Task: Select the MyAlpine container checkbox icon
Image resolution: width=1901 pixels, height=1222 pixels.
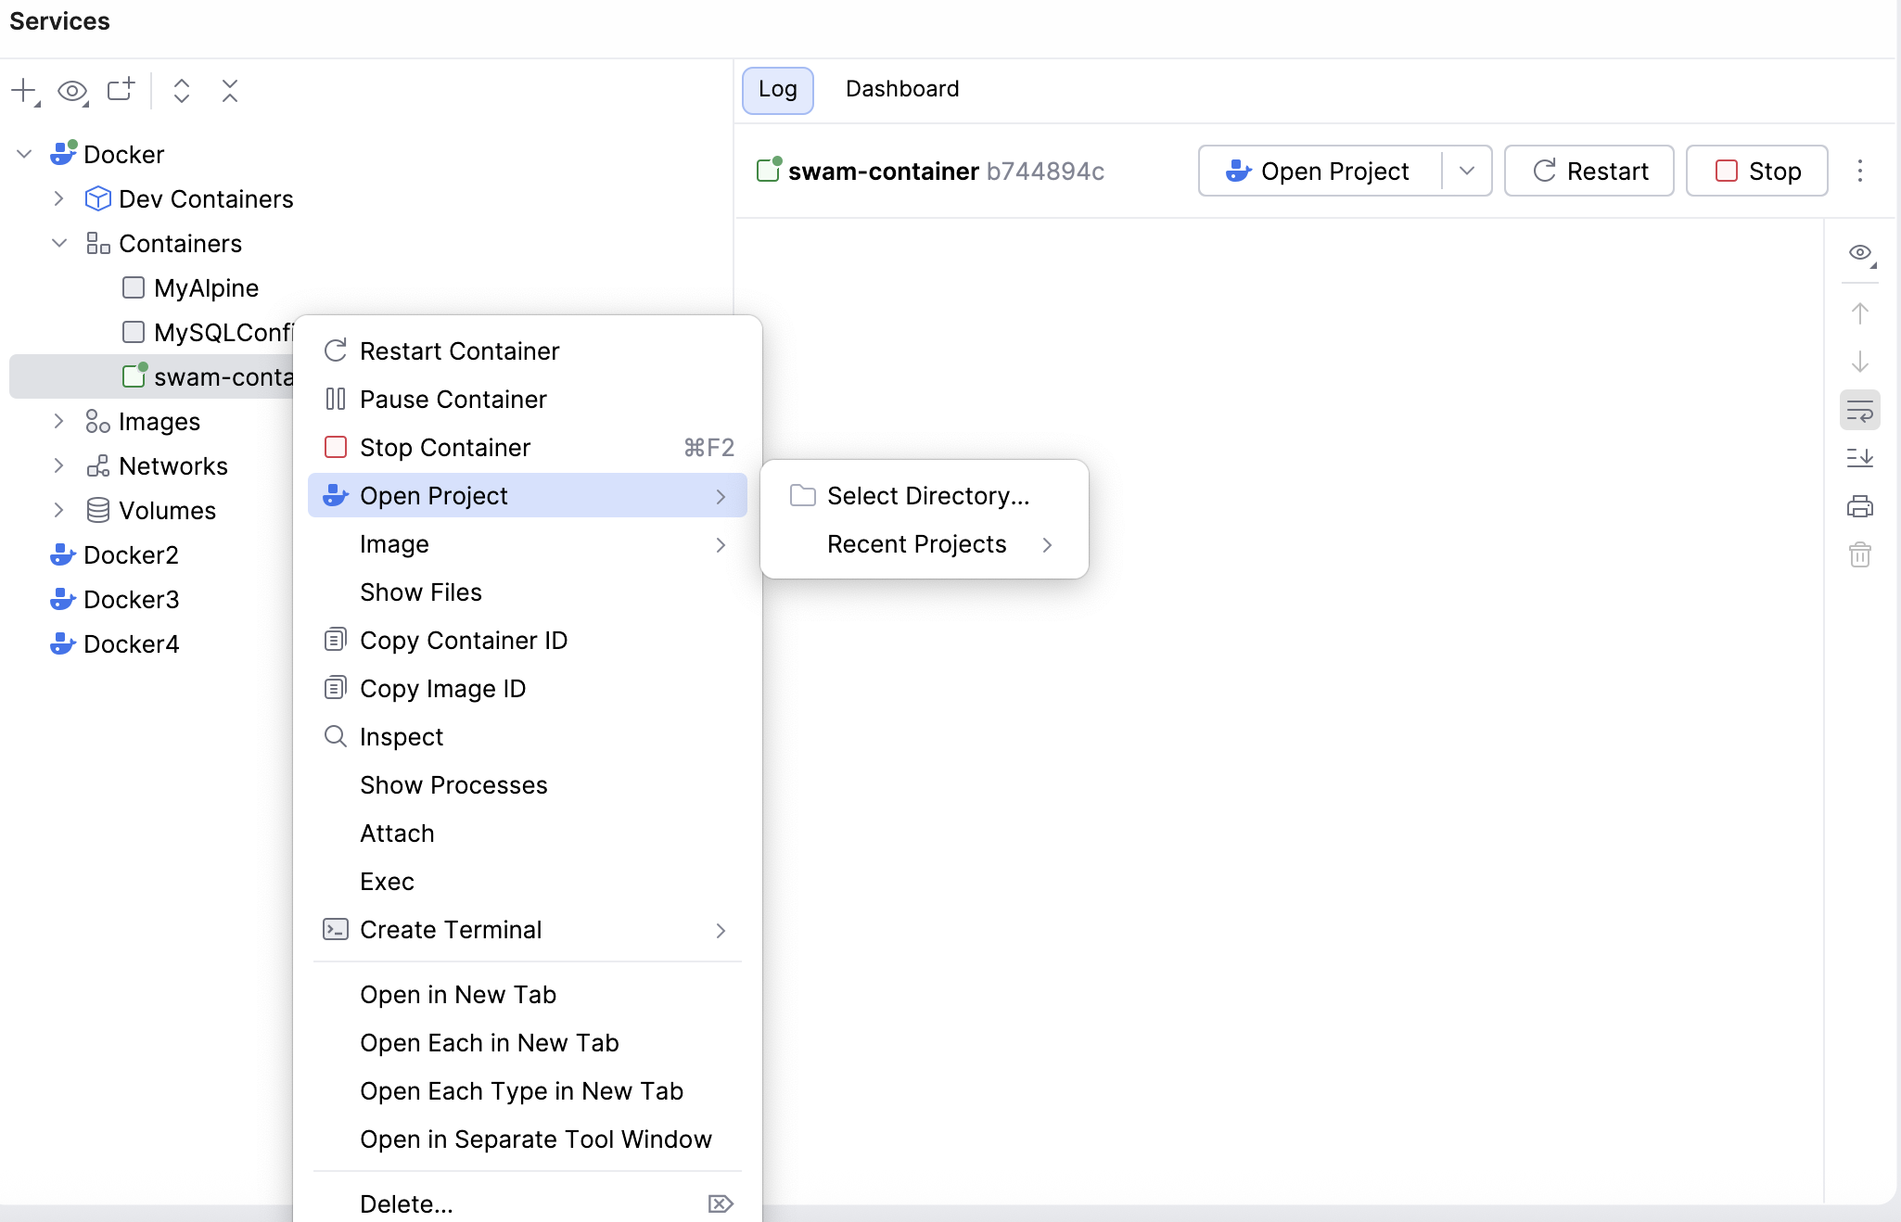Action: click(134, 287)
